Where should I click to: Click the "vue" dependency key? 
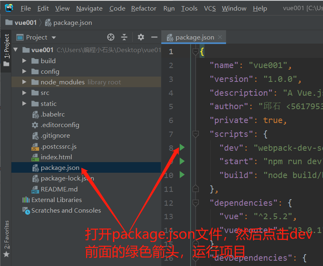tap(231, 217)
